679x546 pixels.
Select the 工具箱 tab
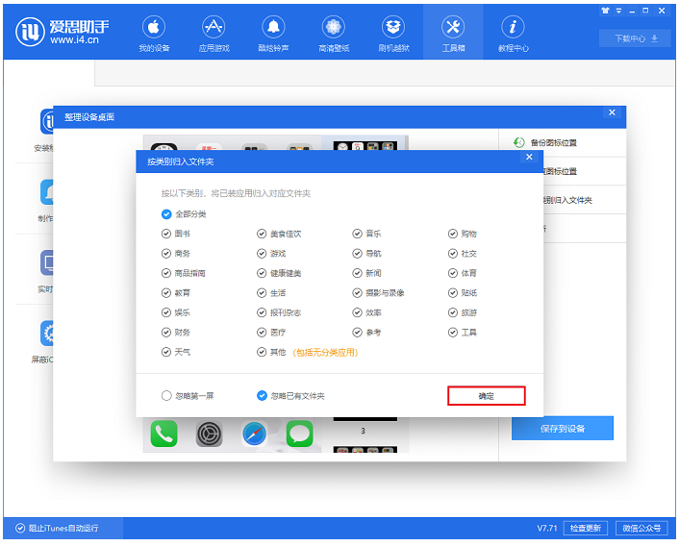coord(453,34)
